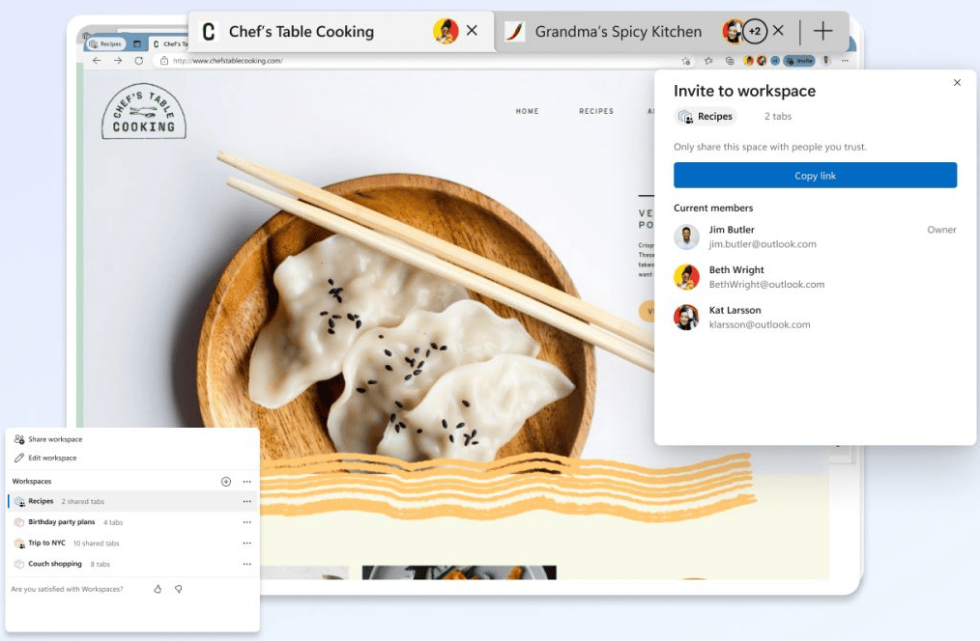Click the tab actions icon beside Recipes
Image resolution: width=980 pixels, height=641 pixels.
137,43
